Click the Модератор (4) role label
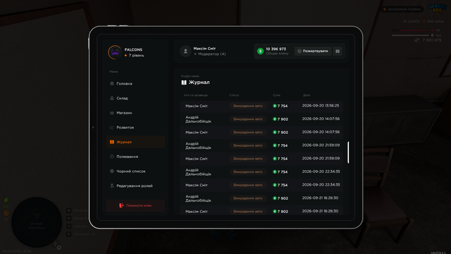 pos(211,54)
